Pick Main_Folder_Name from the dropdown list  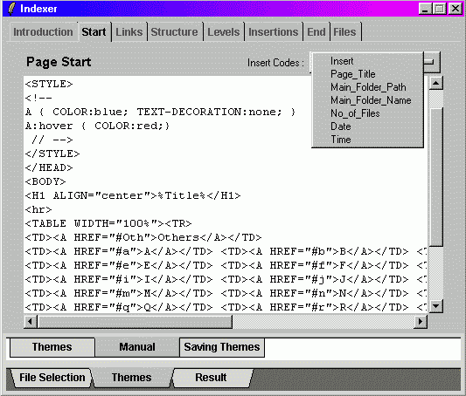pos(371,100)
